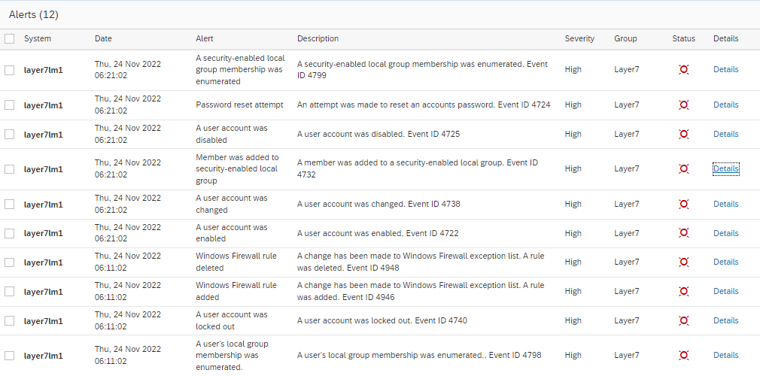Click status icon for Password reset attempt alert

click(x=683, y=105)
